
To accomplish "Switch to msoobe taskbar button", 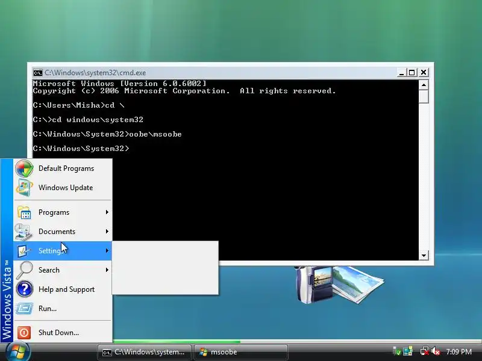I will point(241,352).
